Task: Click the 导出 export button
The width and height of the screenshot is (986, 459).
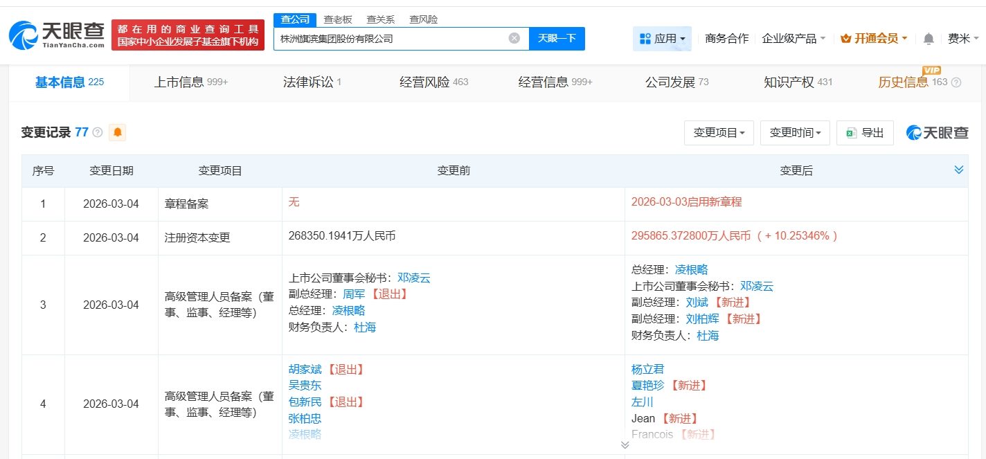Action: pyautogui.click(x=865, y=133)
